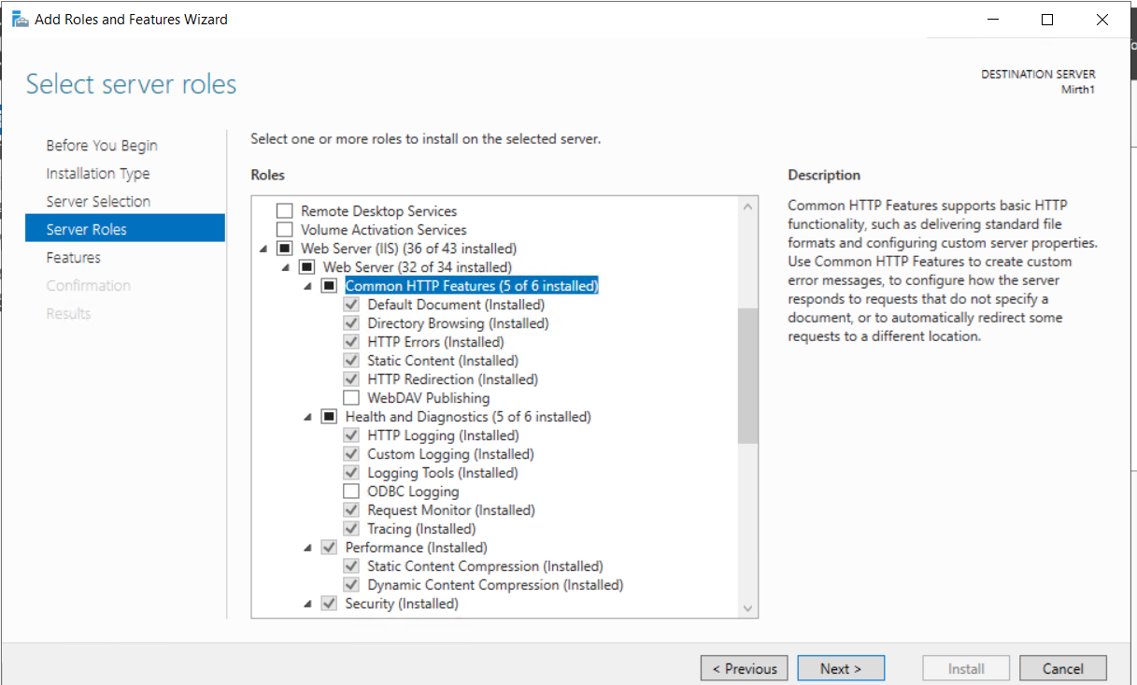Collapse the Web Server (IIS) tree node

(263, 250)
